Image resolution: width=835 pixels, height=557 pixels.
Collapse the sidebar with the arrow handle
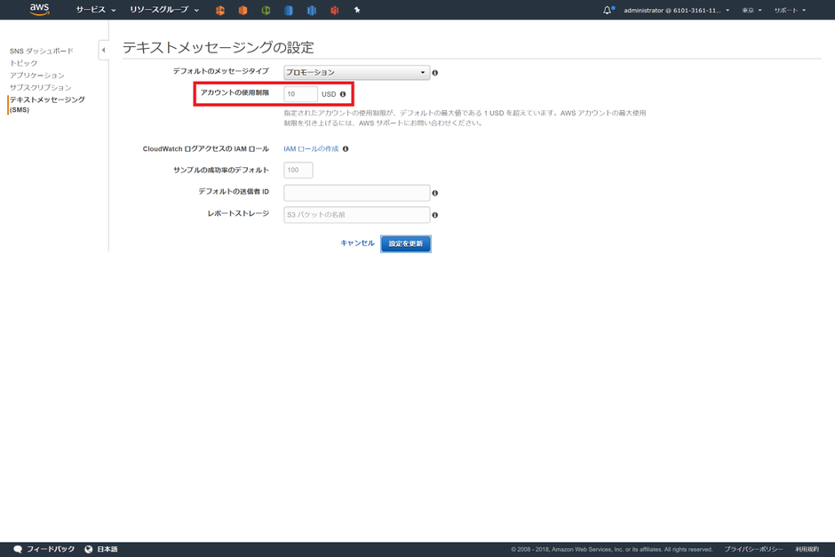coord(103,50)
